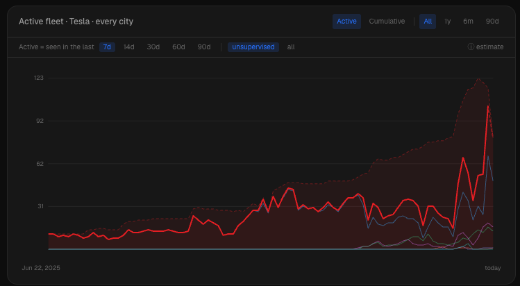Click the 92 y-axis label

point(40,121)
